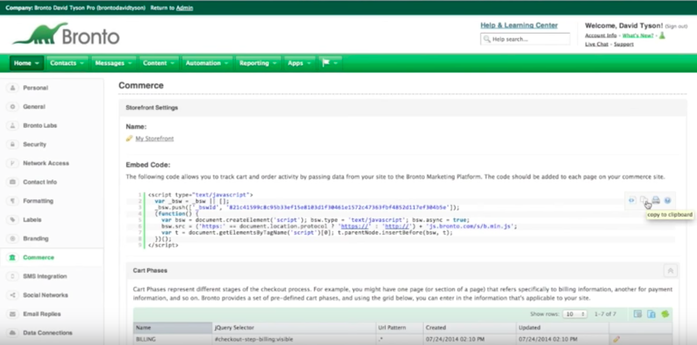Click the Url Pattern column header
The width and height of the screenshot is (697, 345).
[x=400, y=328]
